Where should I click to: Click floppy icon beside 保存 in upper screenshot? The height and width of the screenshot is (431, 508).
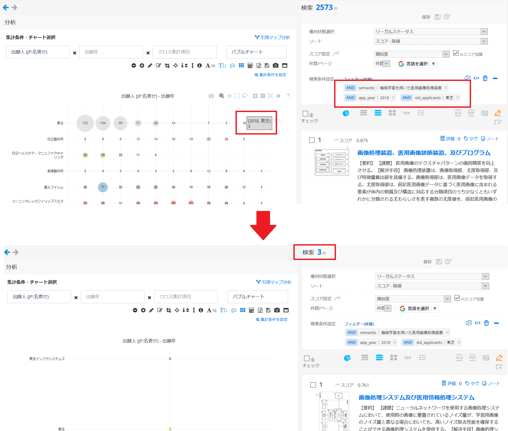(x=438, y=17)
